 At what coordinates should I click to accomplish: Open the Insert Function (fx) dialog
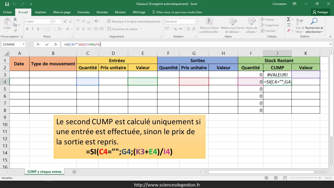[x=56, y=44]
